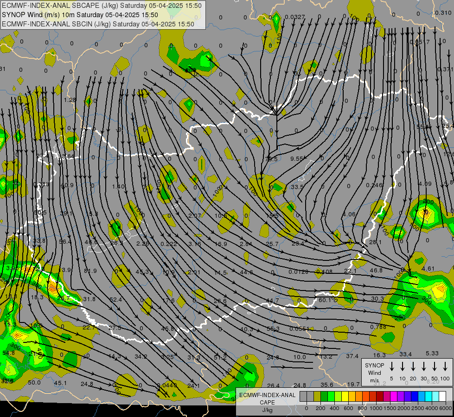The width and height of the screenshot is (454, 417).
Task: Click the 'm/s' unit in wind legend
Action: (374, 380)
